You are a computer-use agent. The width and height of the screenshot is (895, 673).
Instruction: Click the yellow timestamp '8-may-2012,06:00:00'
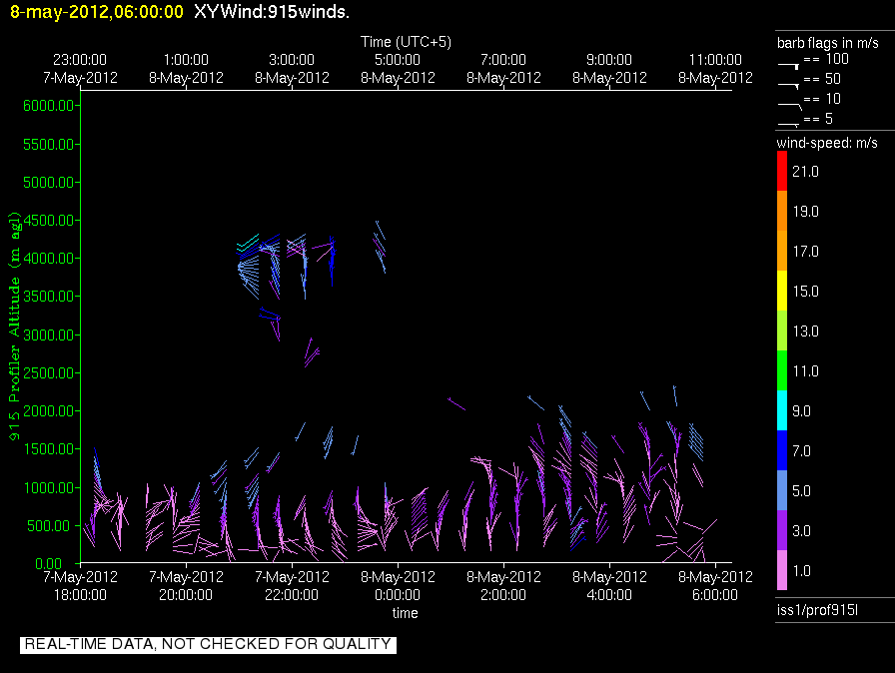click(x=97, y=11)
